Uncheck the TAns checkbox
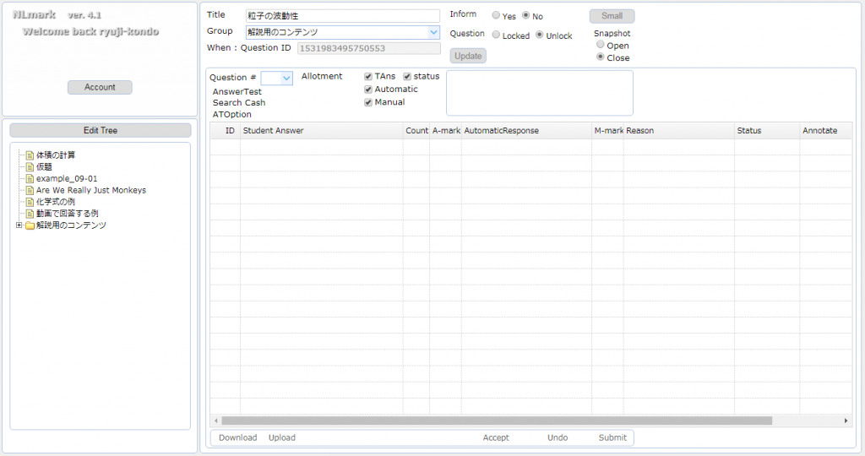The width and height of the screenshot is (865, 456). (x=368, y=77)
